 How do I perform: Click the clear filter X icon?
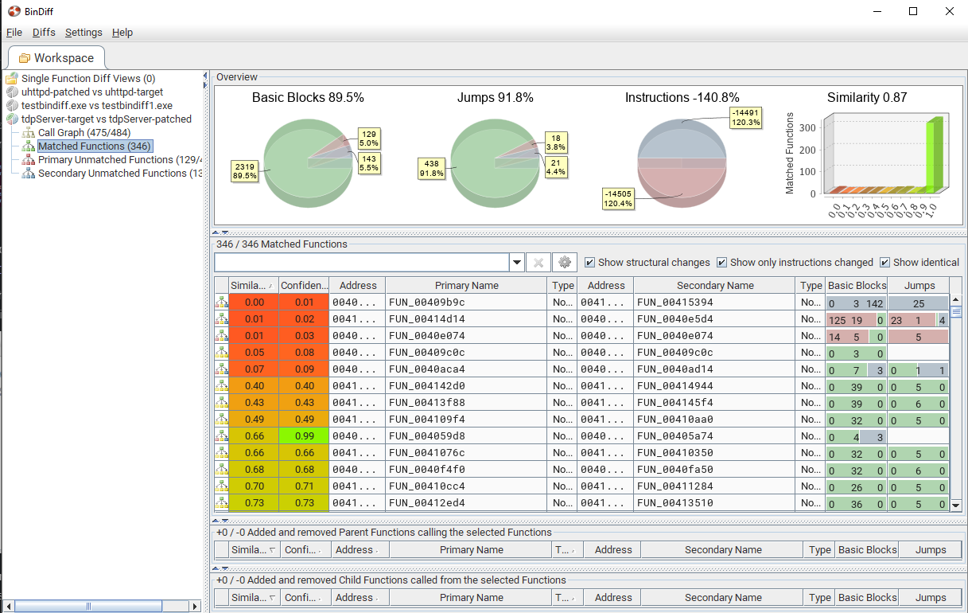point(538,263)
